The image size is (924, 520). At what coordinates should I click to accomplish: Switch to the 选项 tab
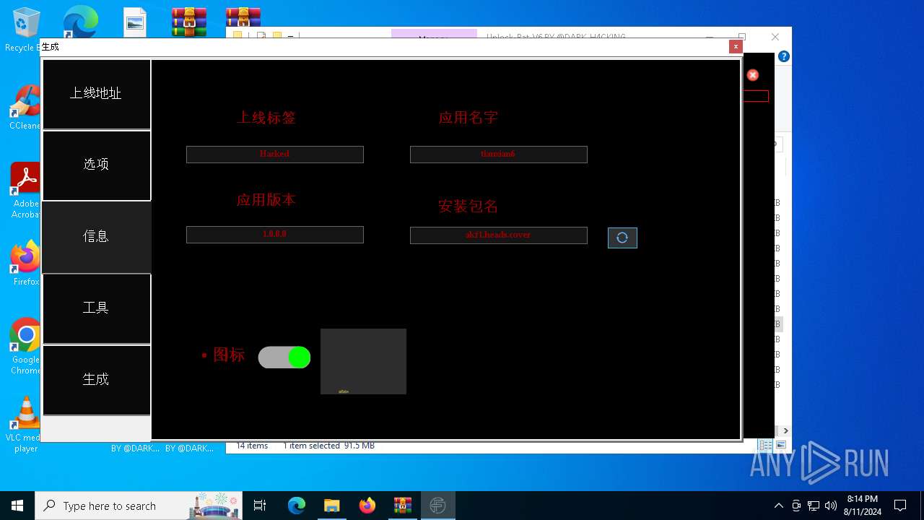click(x=97, y=165)
